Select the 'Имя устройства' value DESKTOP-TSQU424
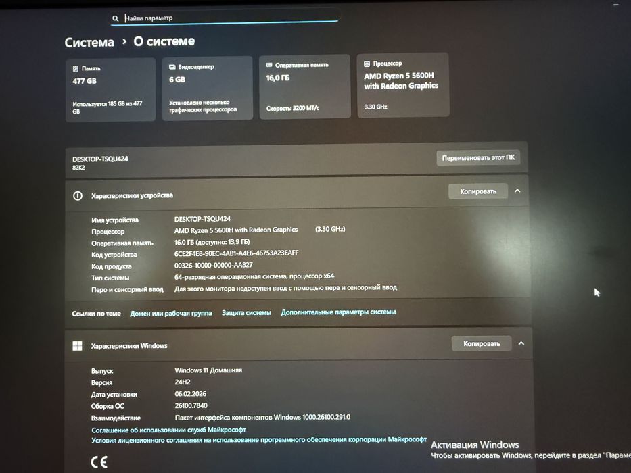The height and width of the screenshot is (473, 631). (202, 219)
